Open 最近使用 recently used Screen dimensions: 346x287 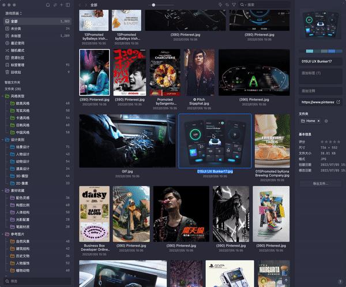(x=37, y=43)
